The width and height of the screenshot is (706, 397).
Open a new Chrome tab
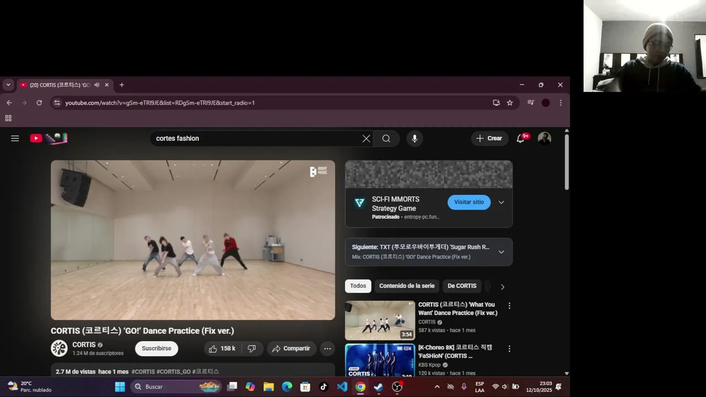pyautogui.click(x=122, y=85)
